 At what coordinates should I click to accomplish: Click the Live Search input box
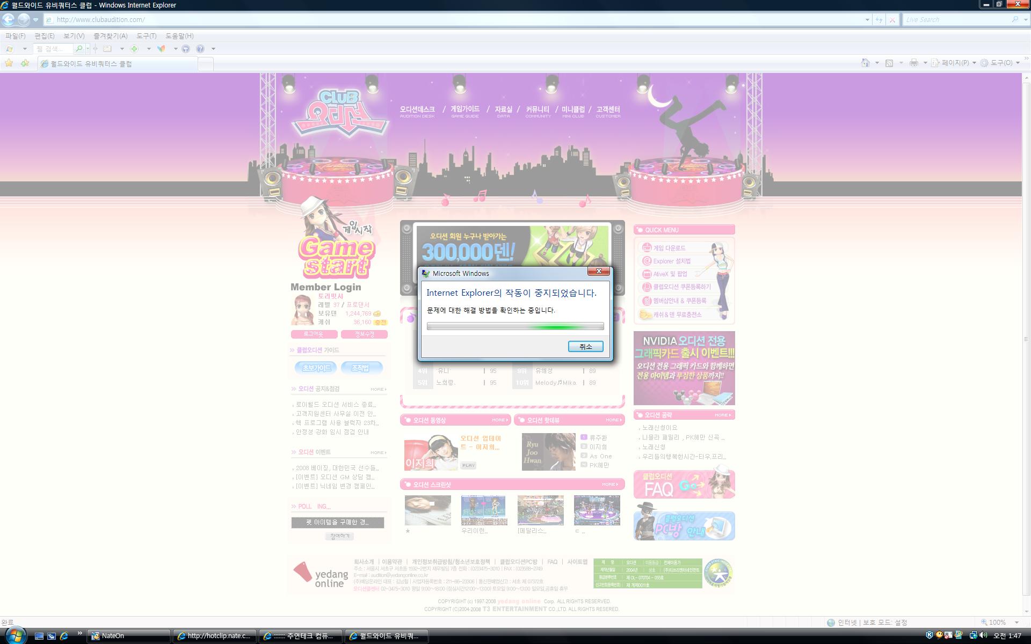956,20
